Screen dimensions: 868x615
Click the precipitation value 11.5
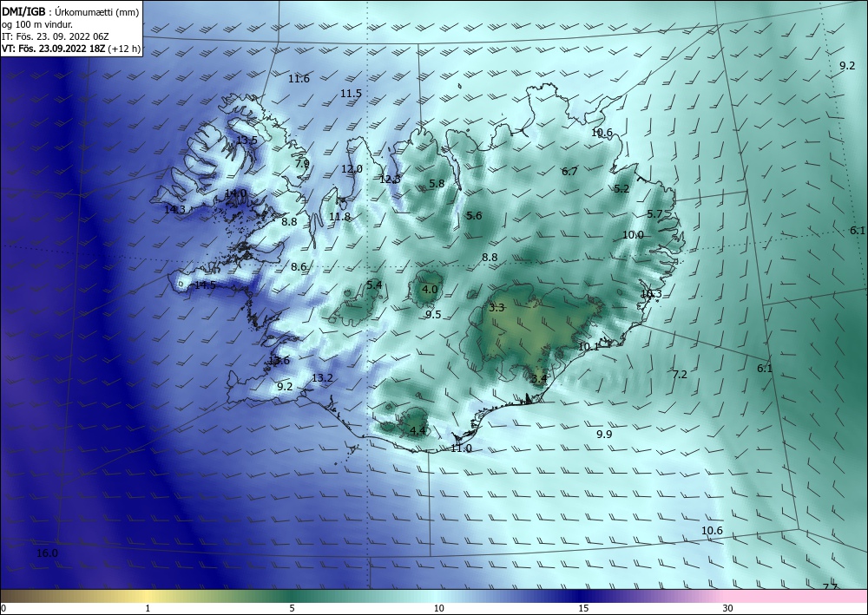click(x=351, y=94)
